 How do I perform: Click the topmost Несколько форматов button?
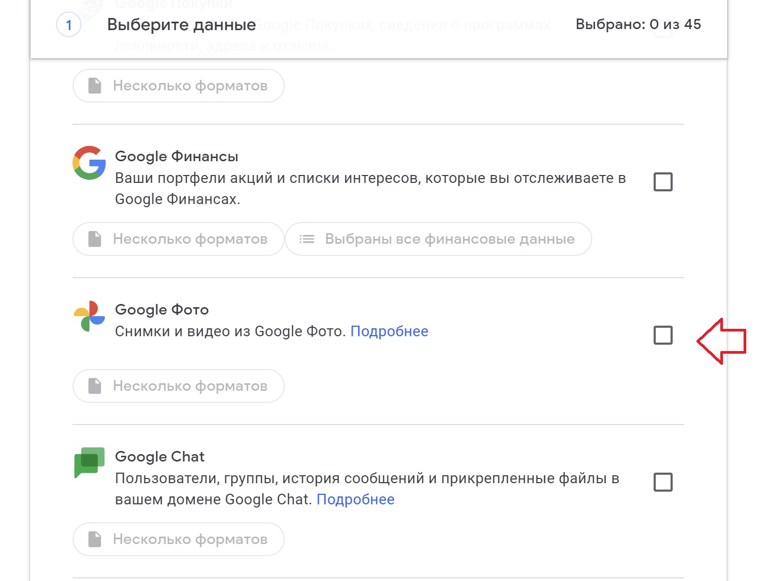[178, 86]
